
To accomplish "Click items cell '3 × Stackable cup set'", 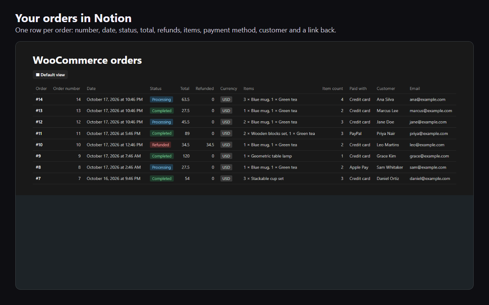I will [264, 179].
